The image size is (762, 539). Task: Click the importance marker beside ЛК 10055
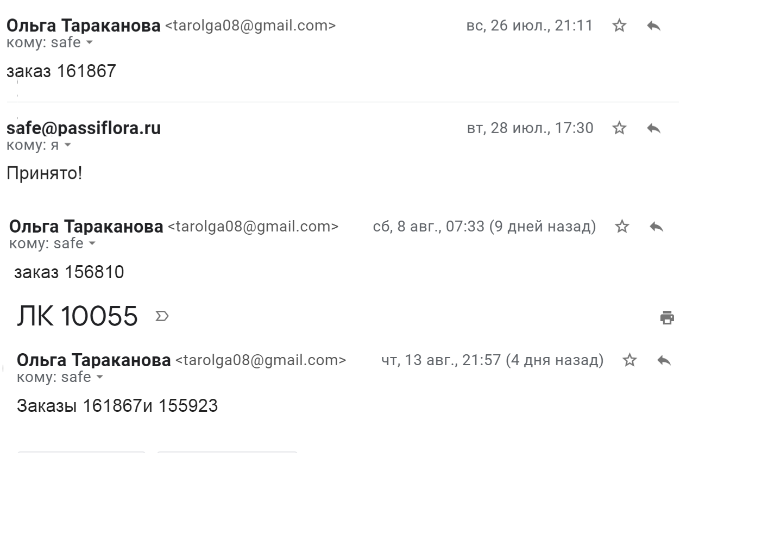click(x=162, y=316)
